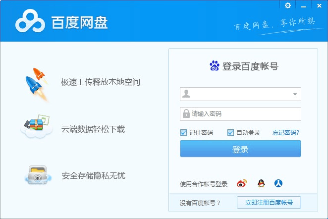Viewport: 328px width, 219px height.
Task: Click the rocket icon for 极速上传
Action: (37, 84)
